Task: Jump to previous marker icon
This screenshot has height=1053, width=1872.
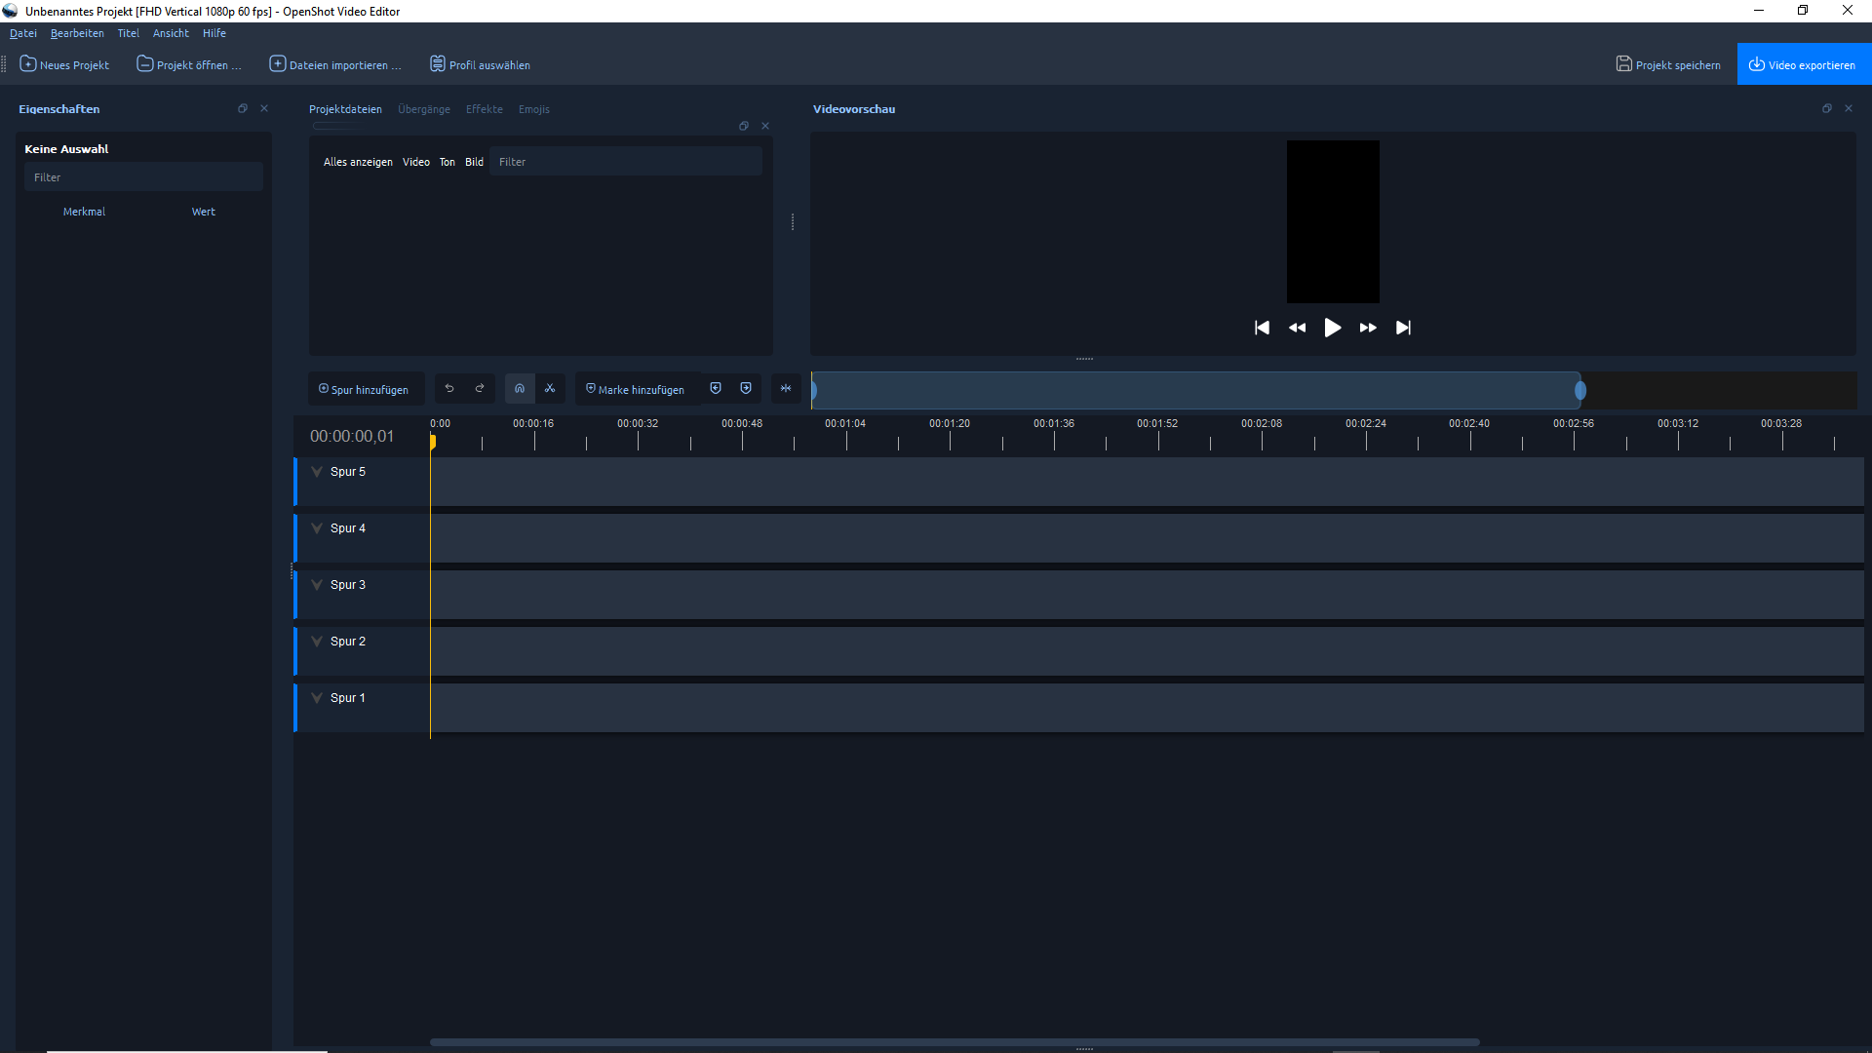Action: pyautogui.click(x=716, y=388)
